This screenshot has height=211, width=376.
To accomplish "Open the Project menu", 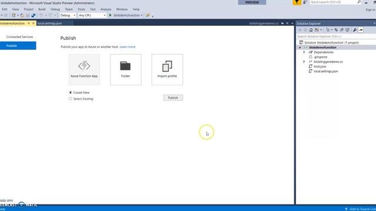I will [29, 9].
